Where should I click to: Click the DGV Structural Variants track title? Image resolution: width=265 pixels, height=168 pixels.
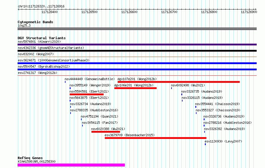pyautogui.click(x=42, y=38)
